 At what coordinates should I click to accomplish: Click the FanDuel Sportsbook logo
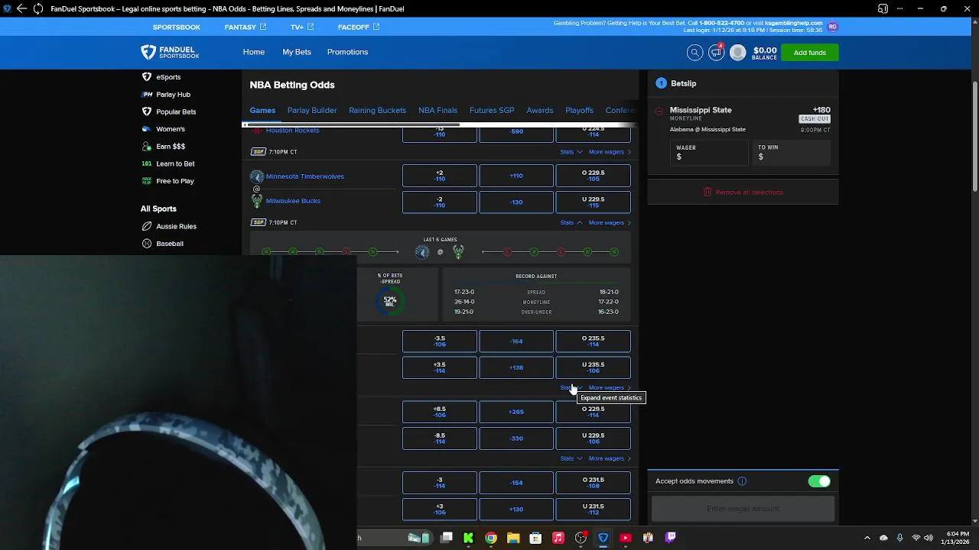(x=170, y=52)
